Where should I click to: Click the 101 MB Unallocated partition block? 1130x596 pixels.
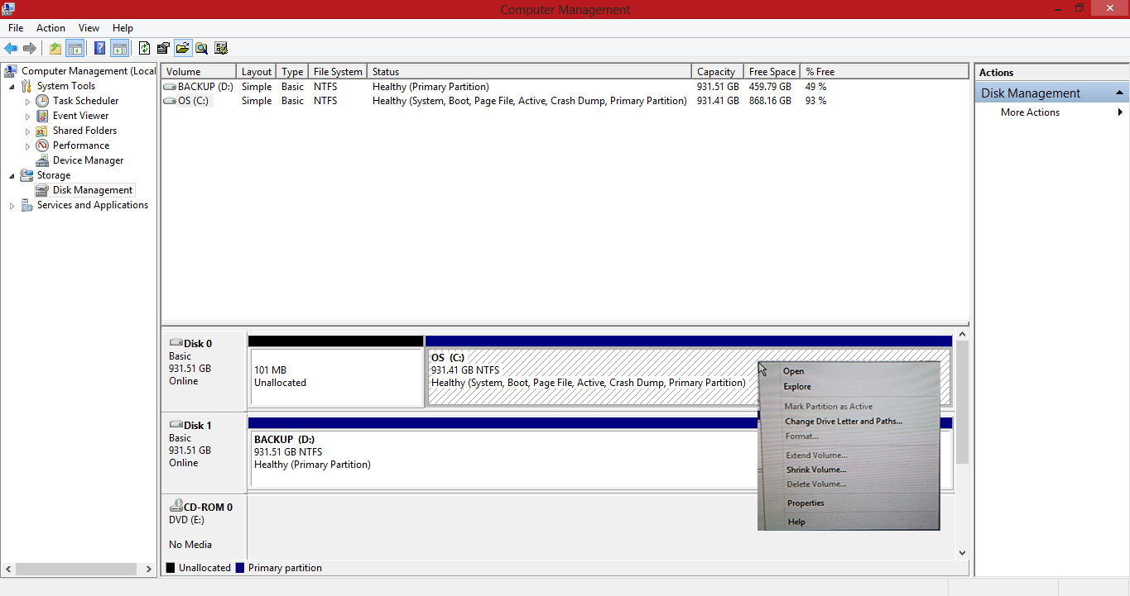pos(336,377)
